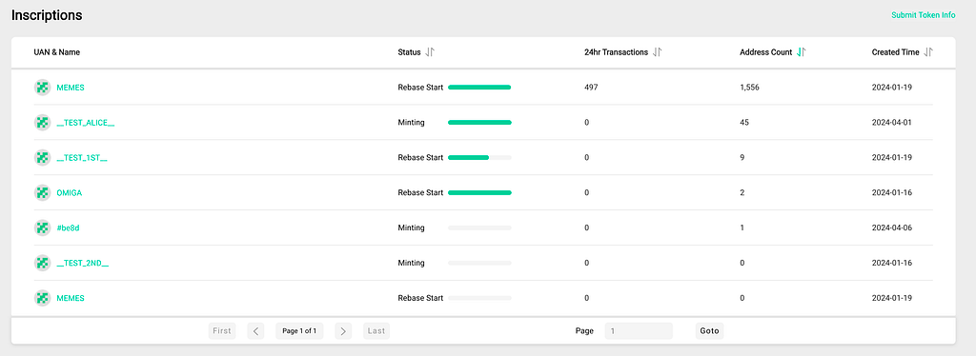Click the UAN & Name column header
Image resolution: width=976 pixels, height=356 pixels.
[x=56, y=52]
